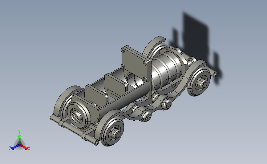Select the rear bumper bar of the car

tap(74, 130)
